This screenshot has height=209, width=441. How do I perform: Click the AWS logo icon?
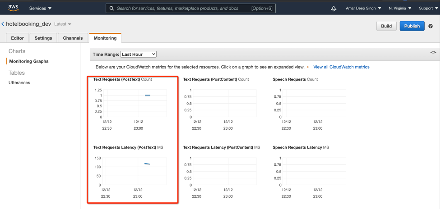(x=13, y=8)
